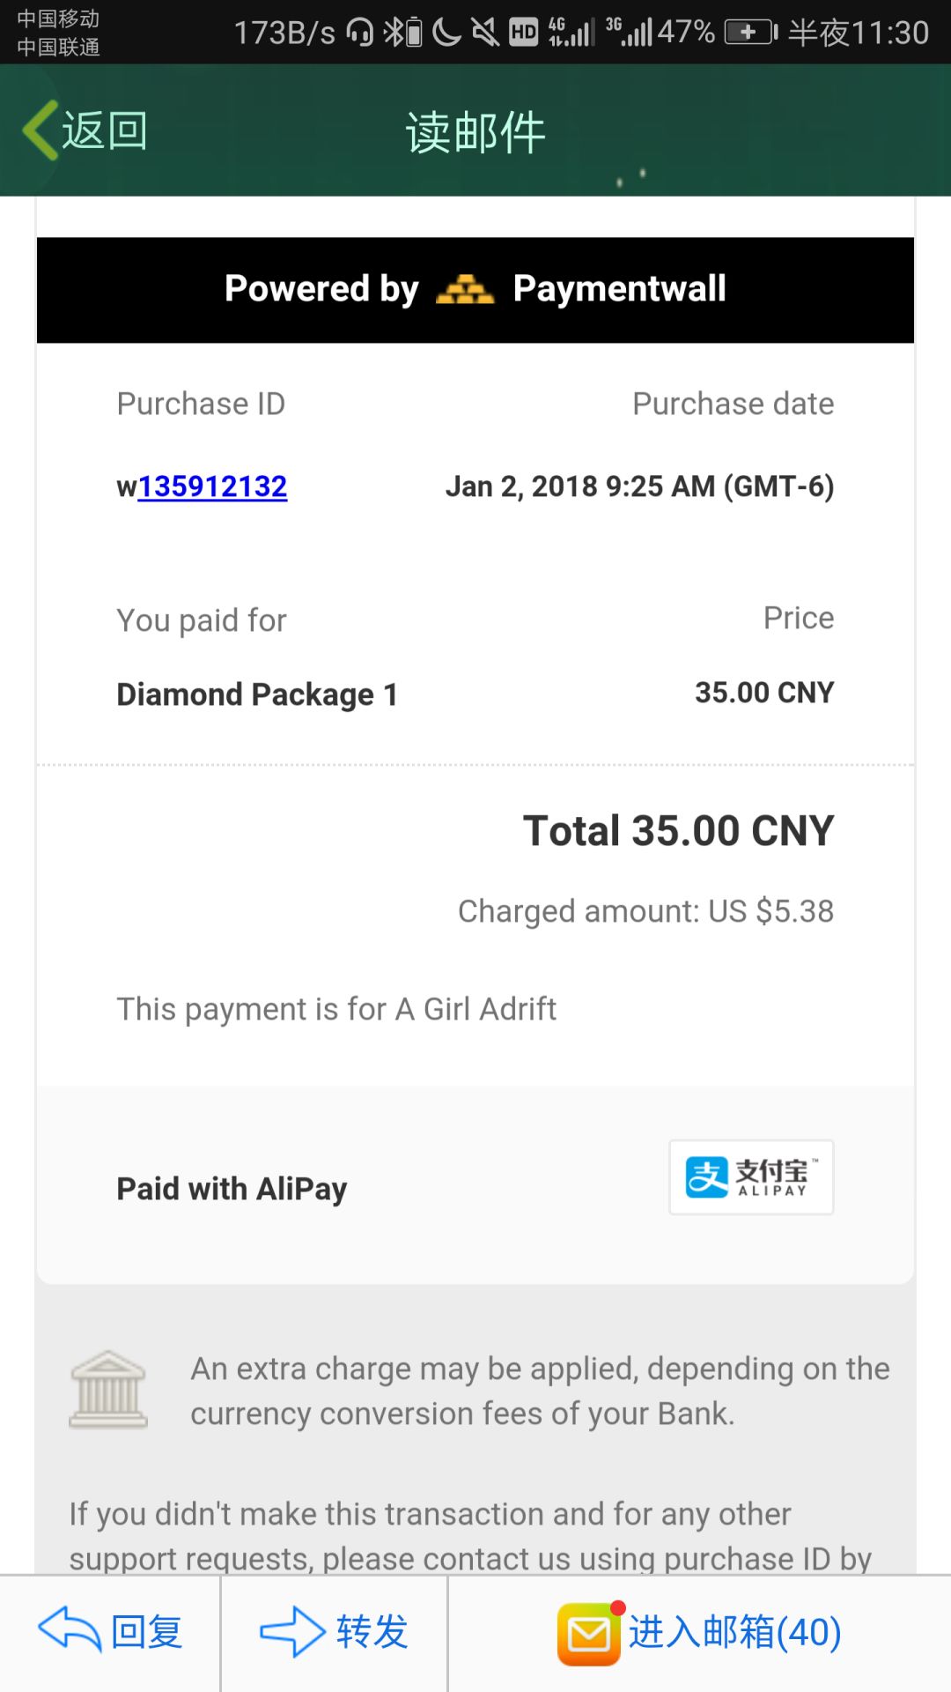The height and width of the screenshot is (1692, 951).
Task: Open inbox via 进入邮箱(40)
Action: (x=734, y=1632)
